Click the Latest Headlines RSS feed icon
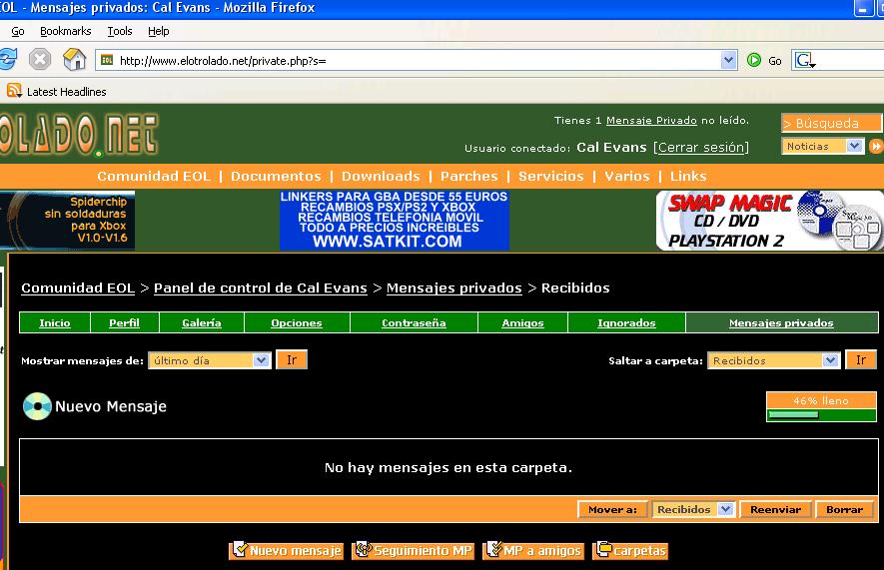The height and width of the screenshot is (570, 884). click(x=14, y=90)
